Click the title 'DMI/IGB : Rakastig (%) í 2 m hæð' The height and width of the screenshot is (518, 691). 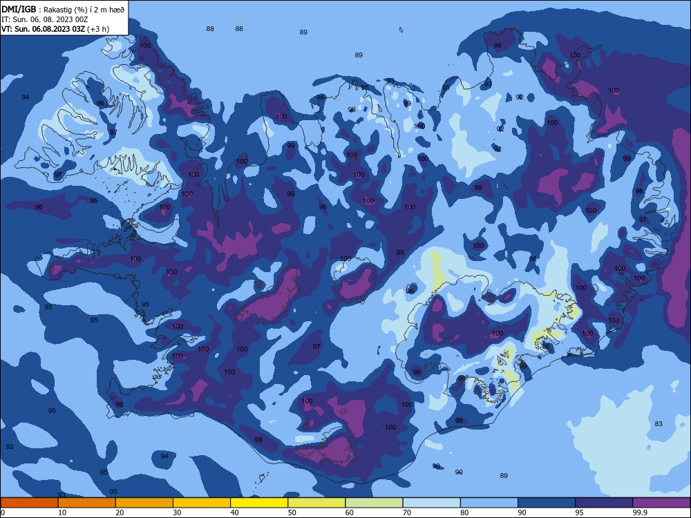click(x=63, y=9)
